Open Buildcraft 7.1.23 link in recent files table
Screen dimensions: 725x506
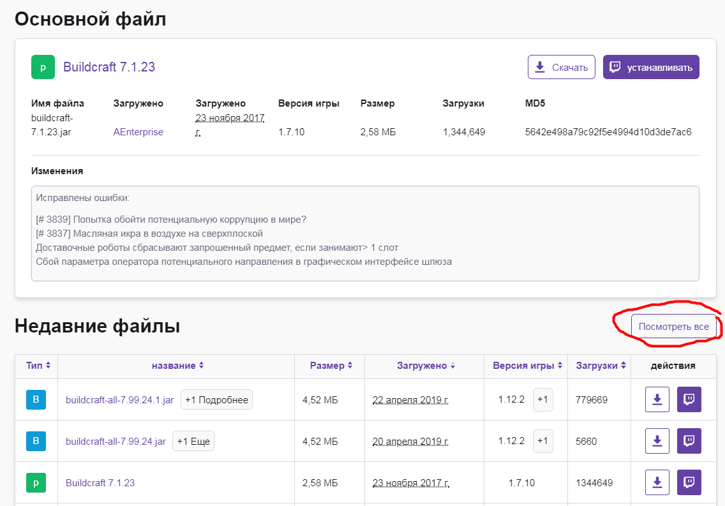(100, 483)
